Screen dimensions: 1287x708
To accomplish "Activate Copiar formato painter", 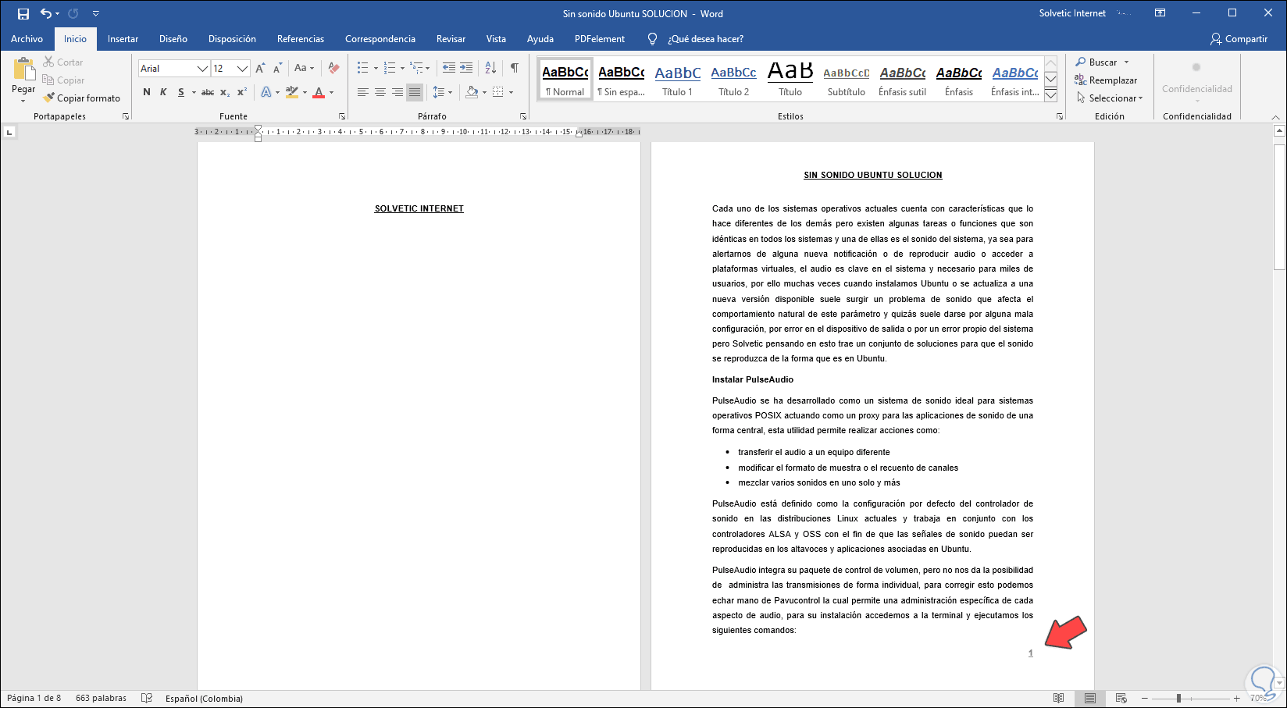I will pos(82,98).
